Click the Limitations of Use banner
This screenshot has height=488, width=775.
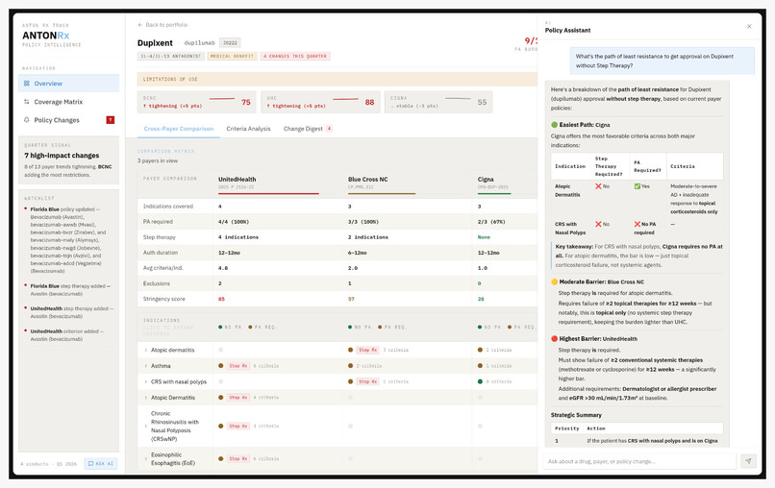click(337, 79)
